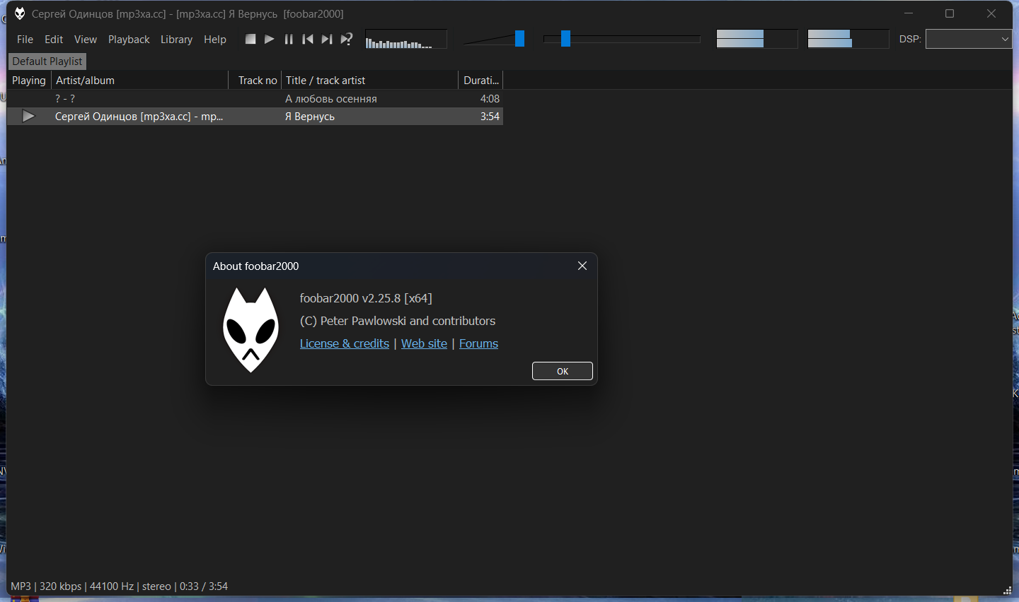This screenshot has width=1019, height=602.
Task: Click the level meter beside the DSP label
Action: click(x=848, y=39)
